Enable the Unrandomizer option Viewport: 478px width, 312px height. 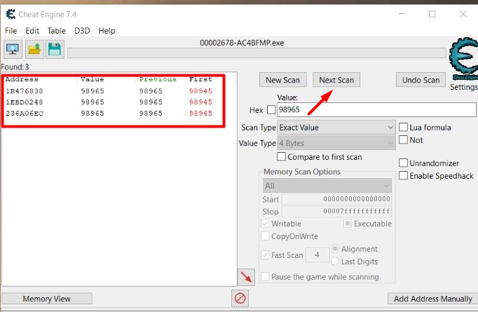[x=403, y=163]
